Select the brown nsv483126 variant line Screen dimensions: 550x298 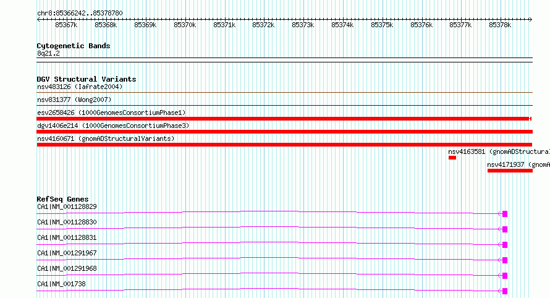tap(284, 93)
